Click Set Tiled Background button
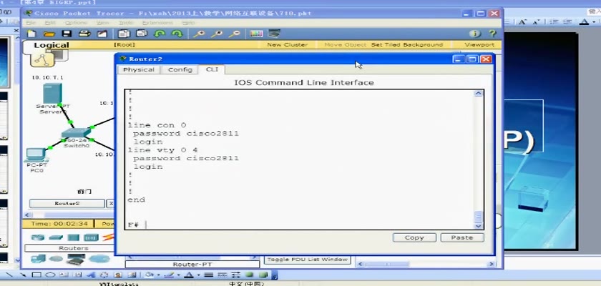601x286 pixels. tap(406, 45)
